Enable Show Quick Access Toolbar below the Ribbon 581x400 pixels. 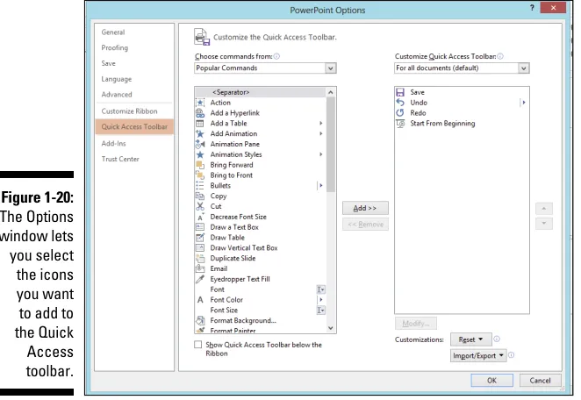tap(198, 345)
